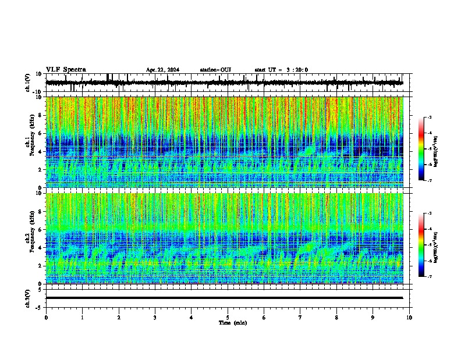461x356 pixels.
Task: Click the "station=OUI" header label
Action: (215, 70)
